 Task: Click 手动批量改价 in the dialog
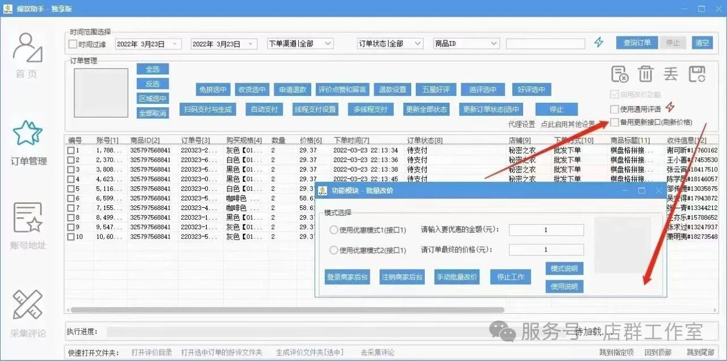[457, 277]
